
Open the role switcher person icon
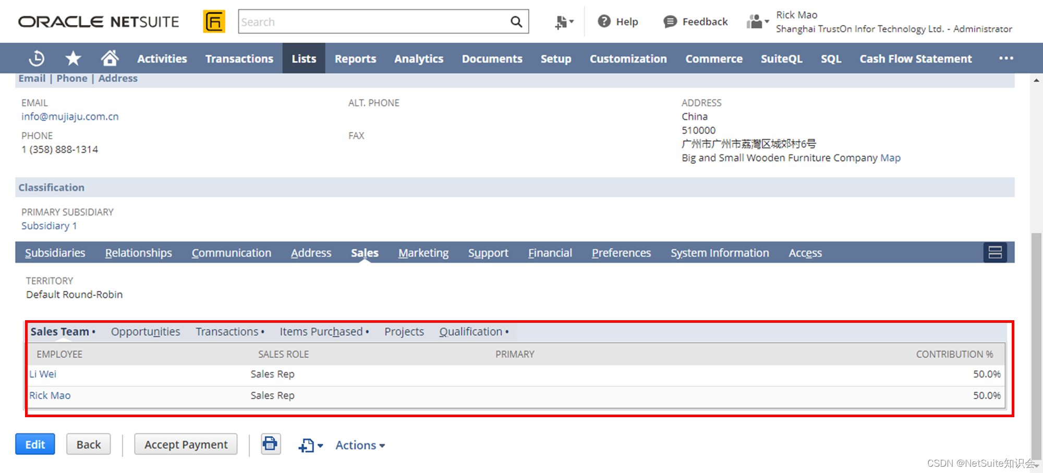point(756,21)
